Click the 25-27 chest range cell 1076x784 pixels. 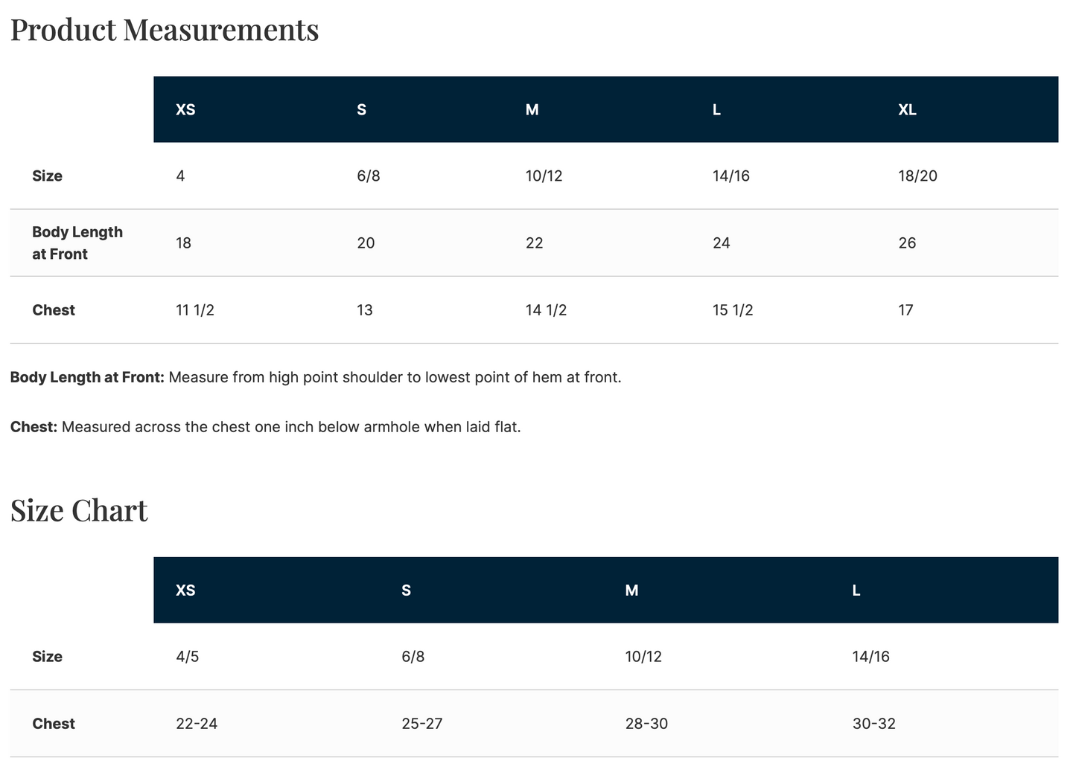click(x=421, y=724)
